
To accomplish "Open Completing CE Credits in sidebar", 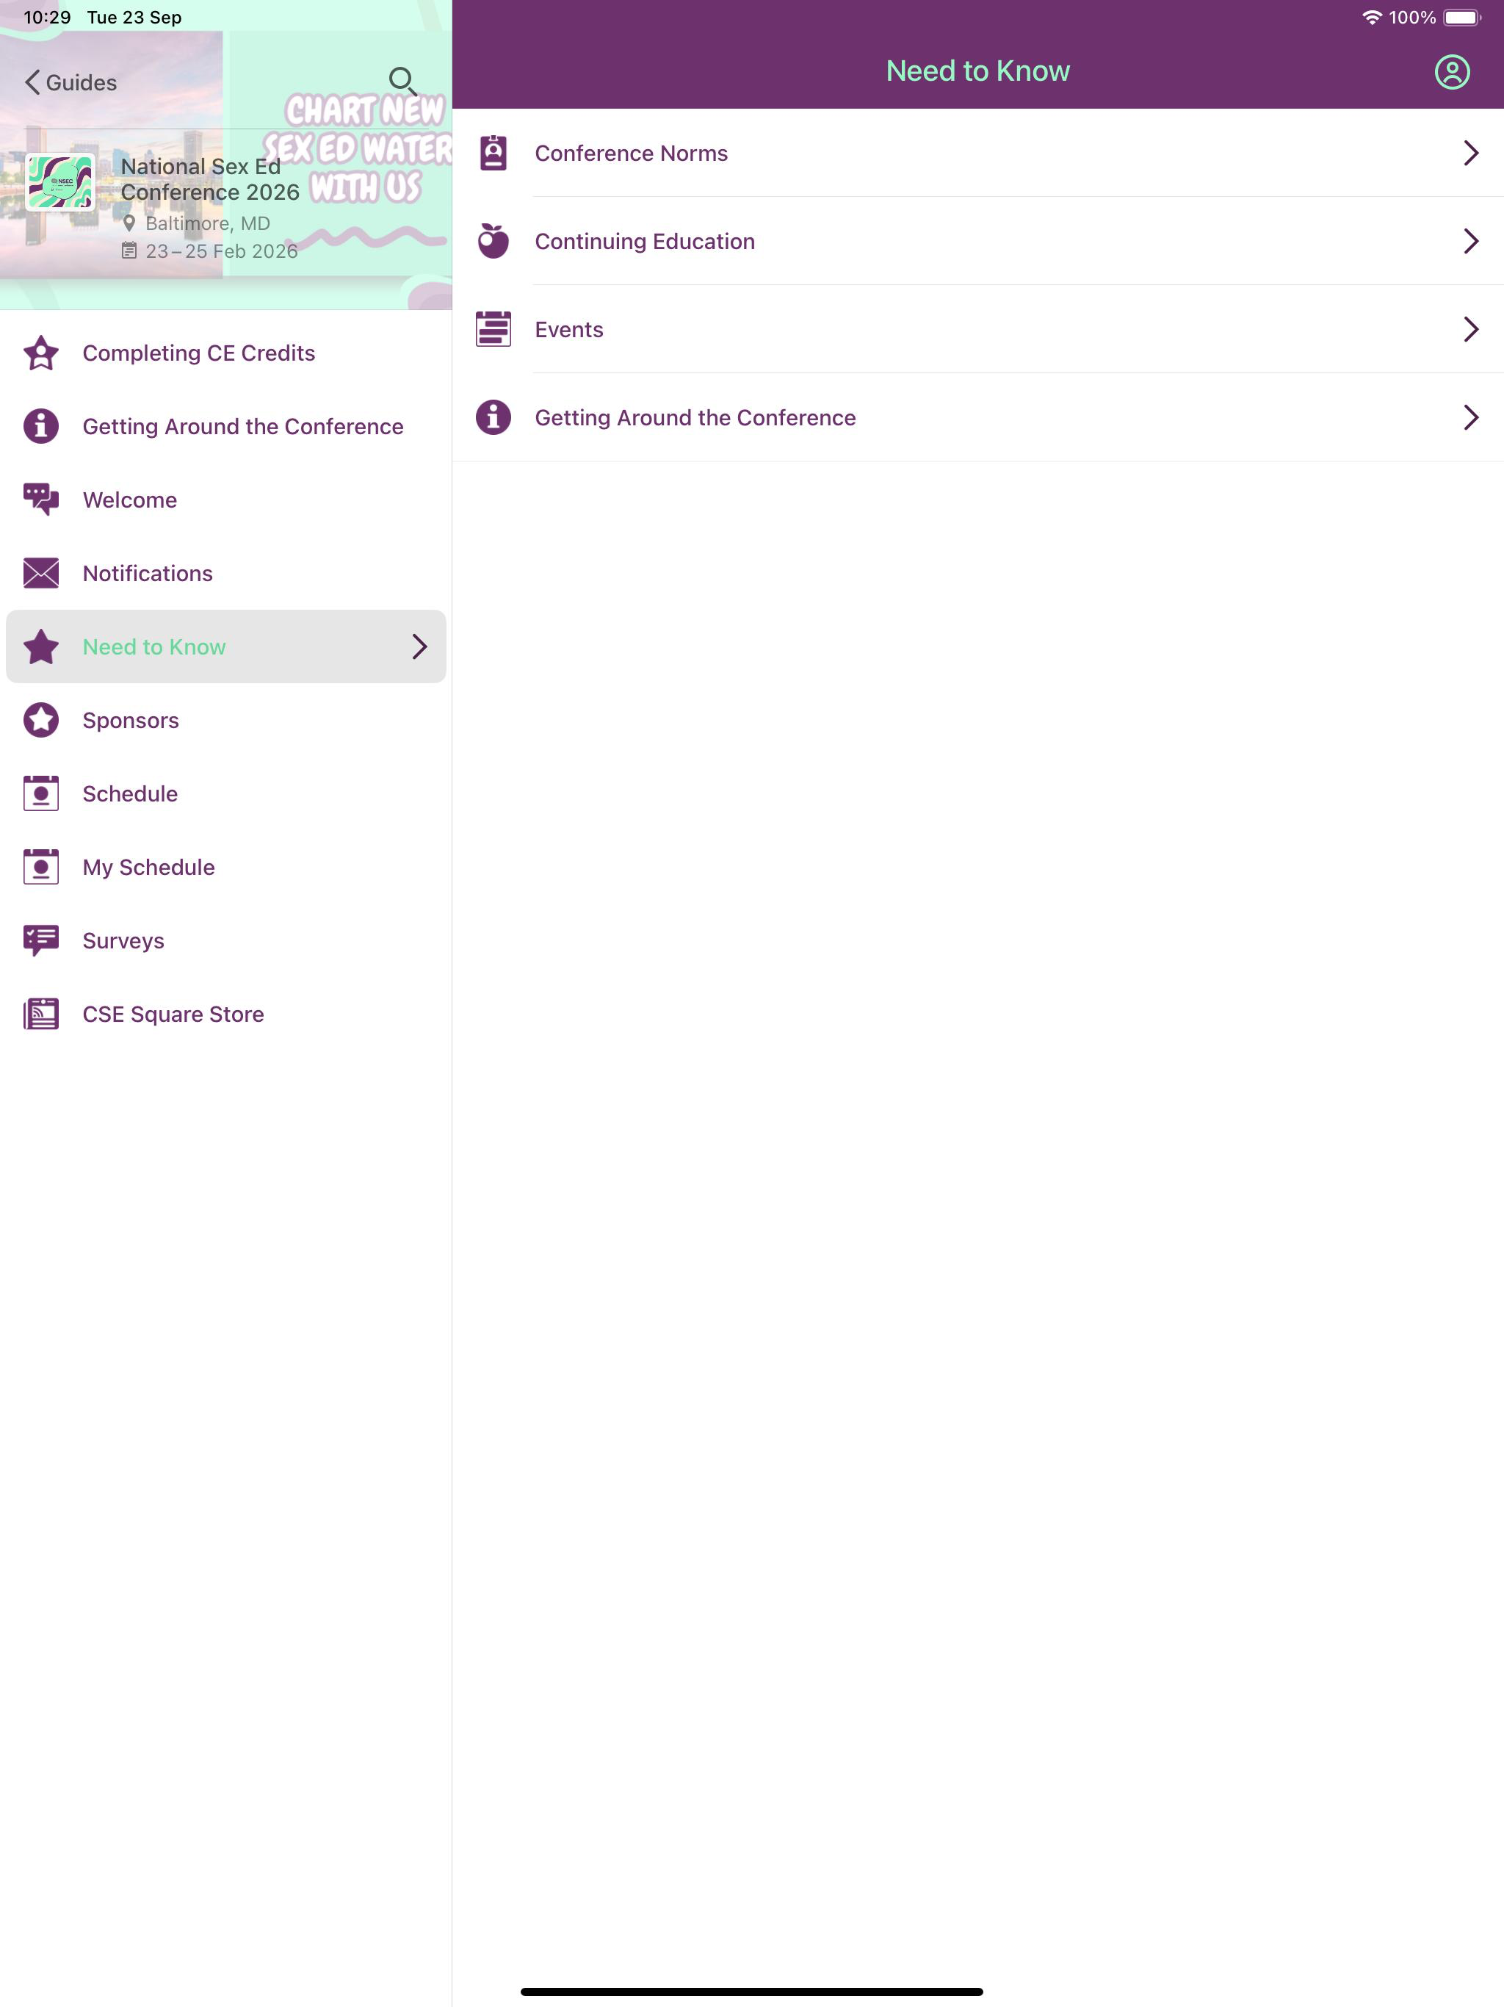I will pos(226,353).
